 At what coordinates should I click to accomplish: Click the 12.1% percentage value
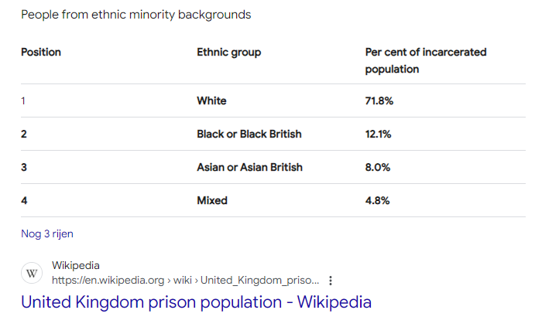[x=379, y=134]
